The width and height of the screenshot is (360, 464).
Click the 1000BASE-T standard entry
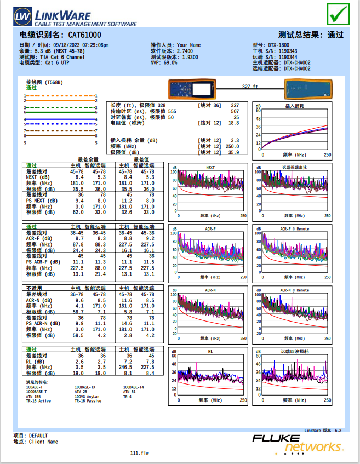(x=36, y=392)
